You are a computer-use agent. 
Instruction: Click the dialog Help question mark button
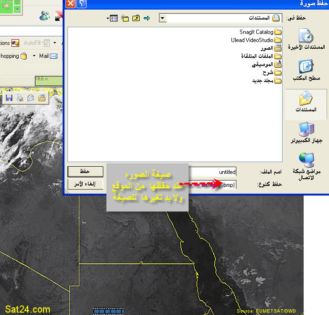[81, 3]
